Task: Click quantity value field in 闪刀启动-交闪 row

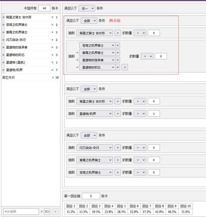Action: (x=154, y=148)
